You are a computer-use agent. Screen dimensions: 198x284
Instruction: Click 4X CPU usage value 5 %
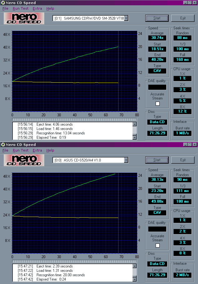[182, 101]
